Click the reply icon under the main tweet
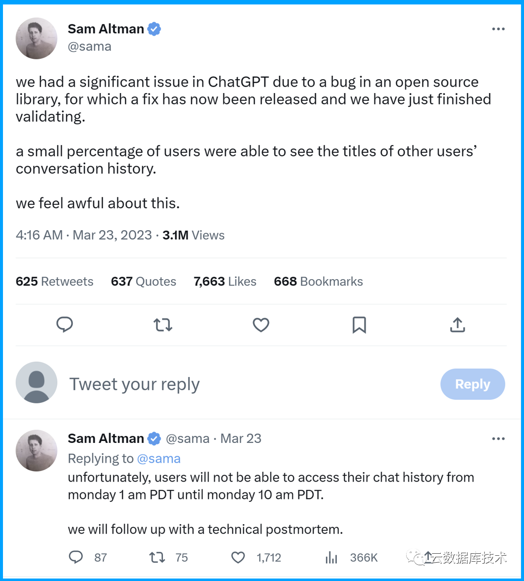Viewport: 524px width, 581px height. click(x=64, y=325)
